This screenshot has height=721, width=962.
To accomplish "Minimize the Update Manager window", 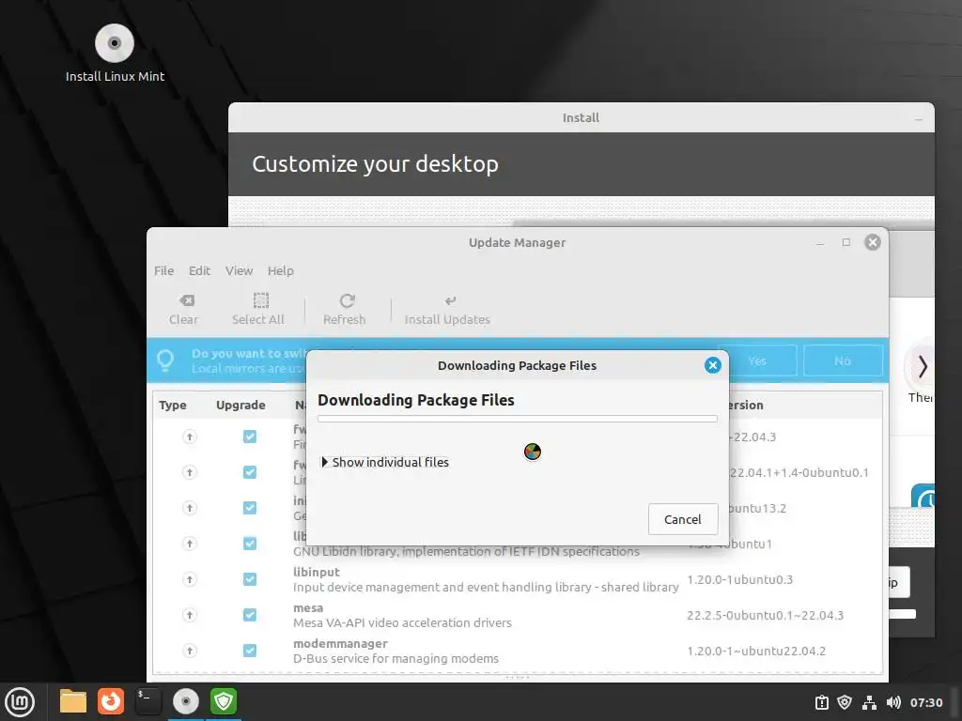I will [x=819, y=243].
